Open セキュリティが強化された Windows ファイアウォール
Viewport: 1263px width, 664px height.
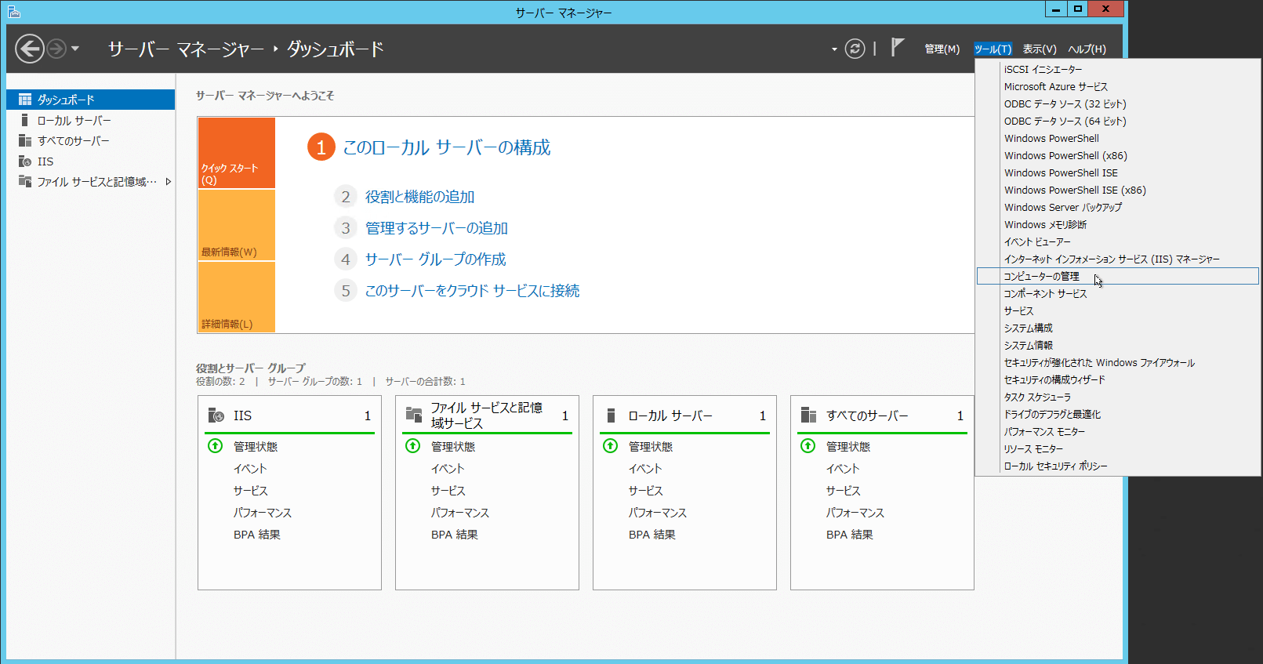pos(1118,362)
